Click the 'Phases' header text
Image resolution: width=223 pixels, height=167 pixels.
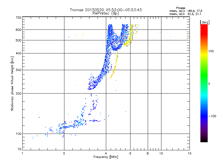point(180,8)
